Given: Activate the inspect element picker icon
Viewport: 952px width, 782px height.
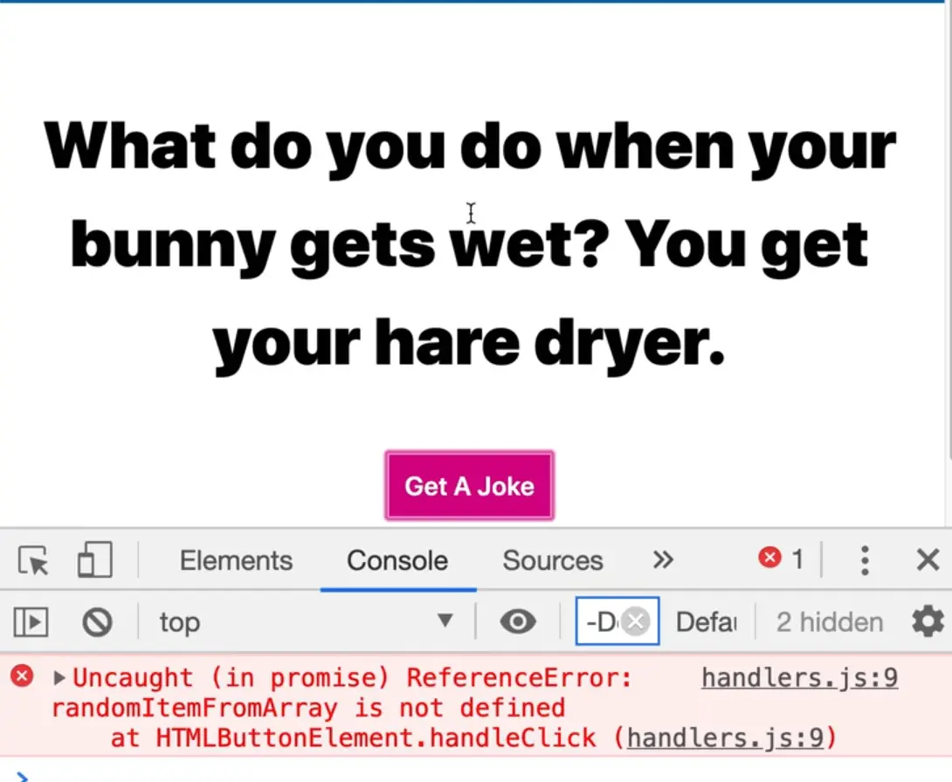Looking at the screenshot, I should click(34, 560).
